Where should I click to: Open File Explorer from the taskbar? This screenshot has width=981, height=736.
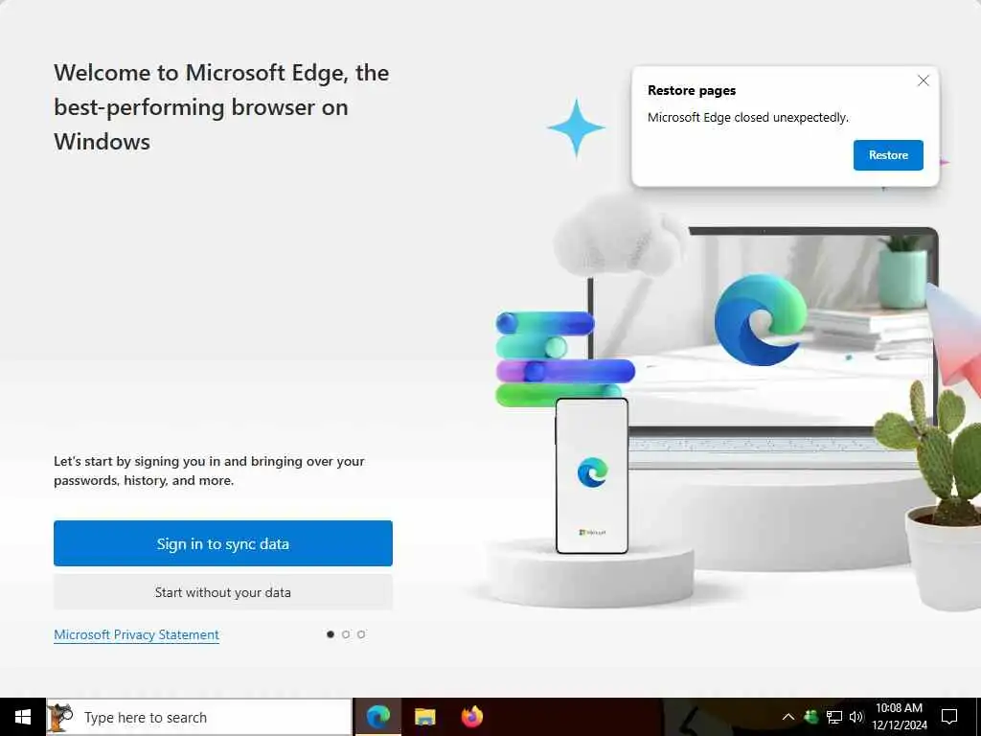click(424, 717)
